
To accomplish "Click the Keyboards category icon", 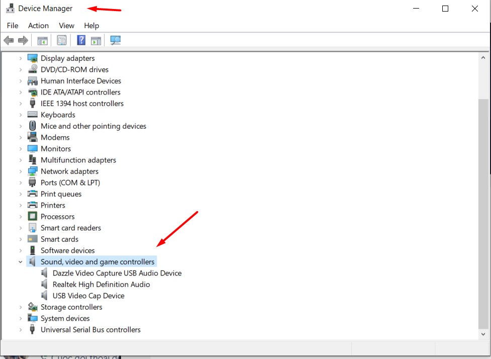I will pyautogui.click(x=33, y=115).
